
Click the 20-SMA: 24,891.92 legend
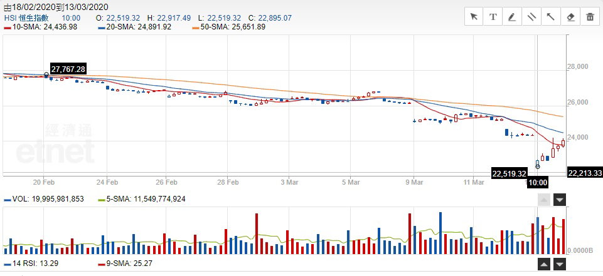135,27
